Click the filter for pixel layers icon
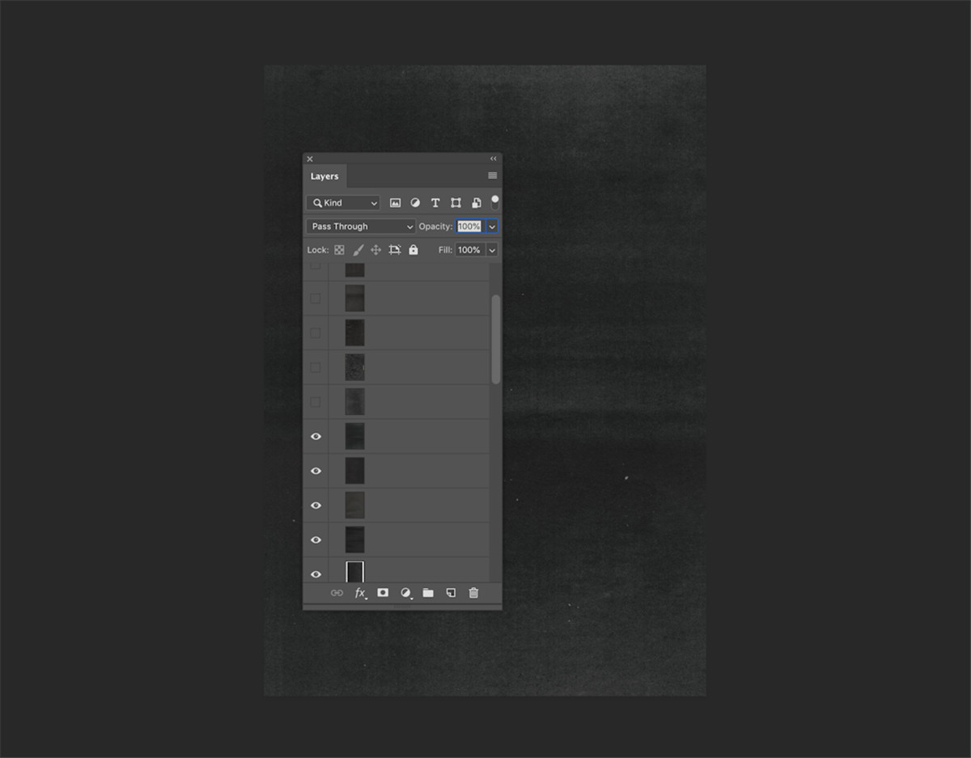Viewport: 971px width, 758px height. pos(395,203)
